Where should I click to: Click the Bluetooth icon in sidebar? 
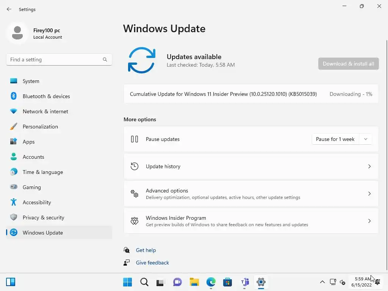point(14,96)
